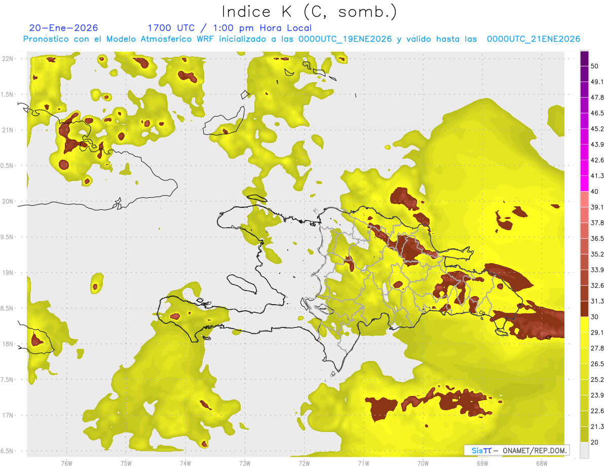
Task: Click the "9.5N" latitude label
Action: click(x=7, y=237)
